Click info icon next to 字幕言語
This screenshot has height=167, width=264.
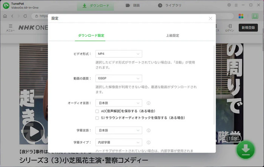click(x=149, y=130)
